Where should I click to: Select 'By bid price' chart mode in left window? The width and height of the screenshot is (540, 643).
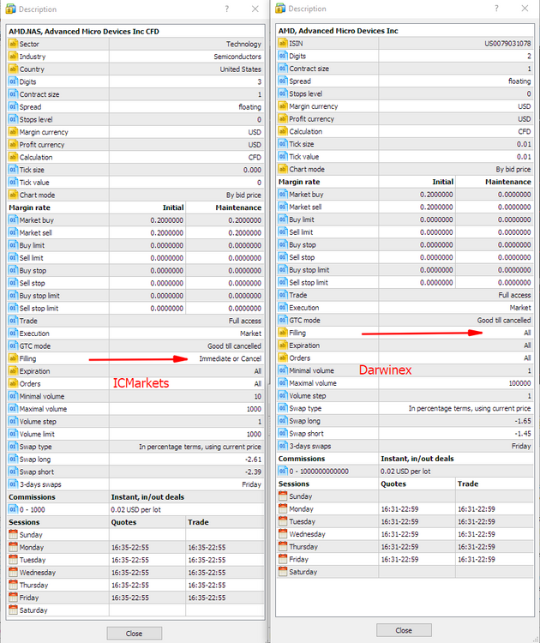[243, 195]
